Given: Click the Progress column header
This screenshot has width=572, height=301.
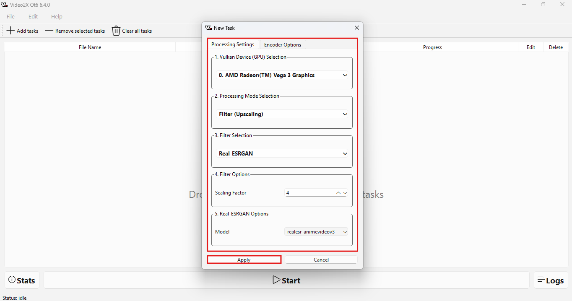Looking at the screenshot, I should pos(432,47).
